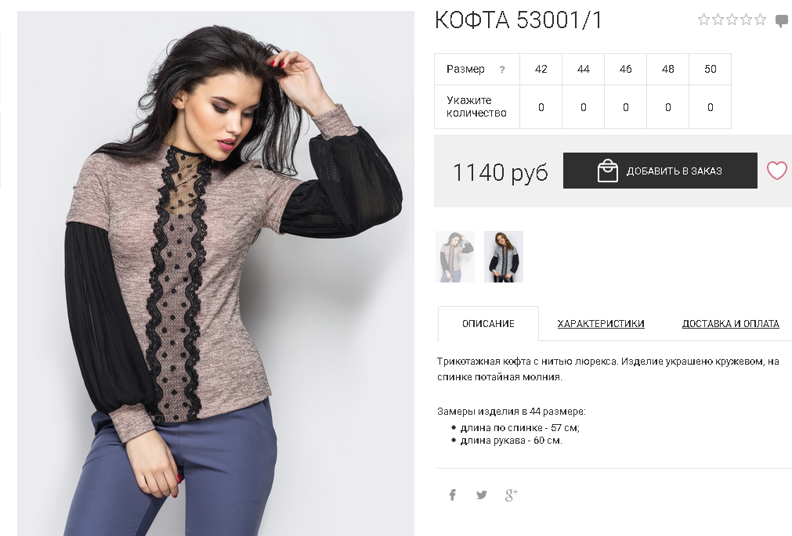Rate the product with the first star
The image size is (792, 536).
click(x=703, y=20)
